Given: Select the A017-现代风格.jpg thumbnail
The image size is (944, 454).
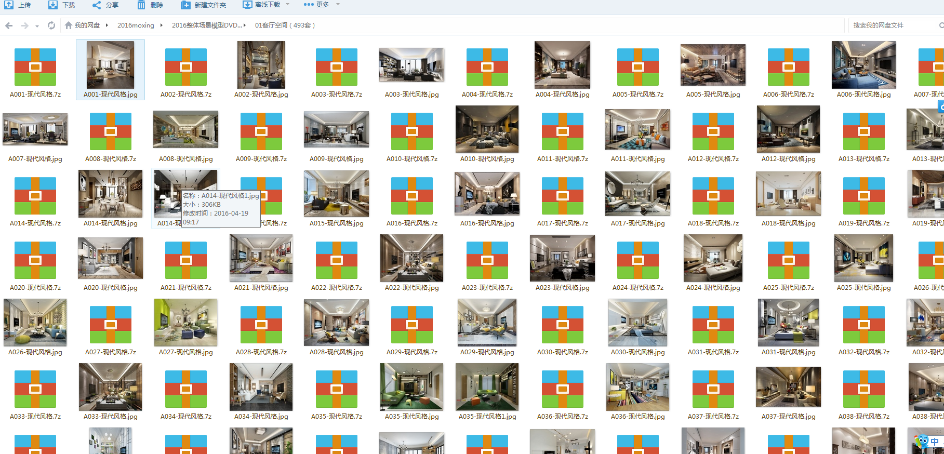Looking at the screenshot, I should pos(638,194).
